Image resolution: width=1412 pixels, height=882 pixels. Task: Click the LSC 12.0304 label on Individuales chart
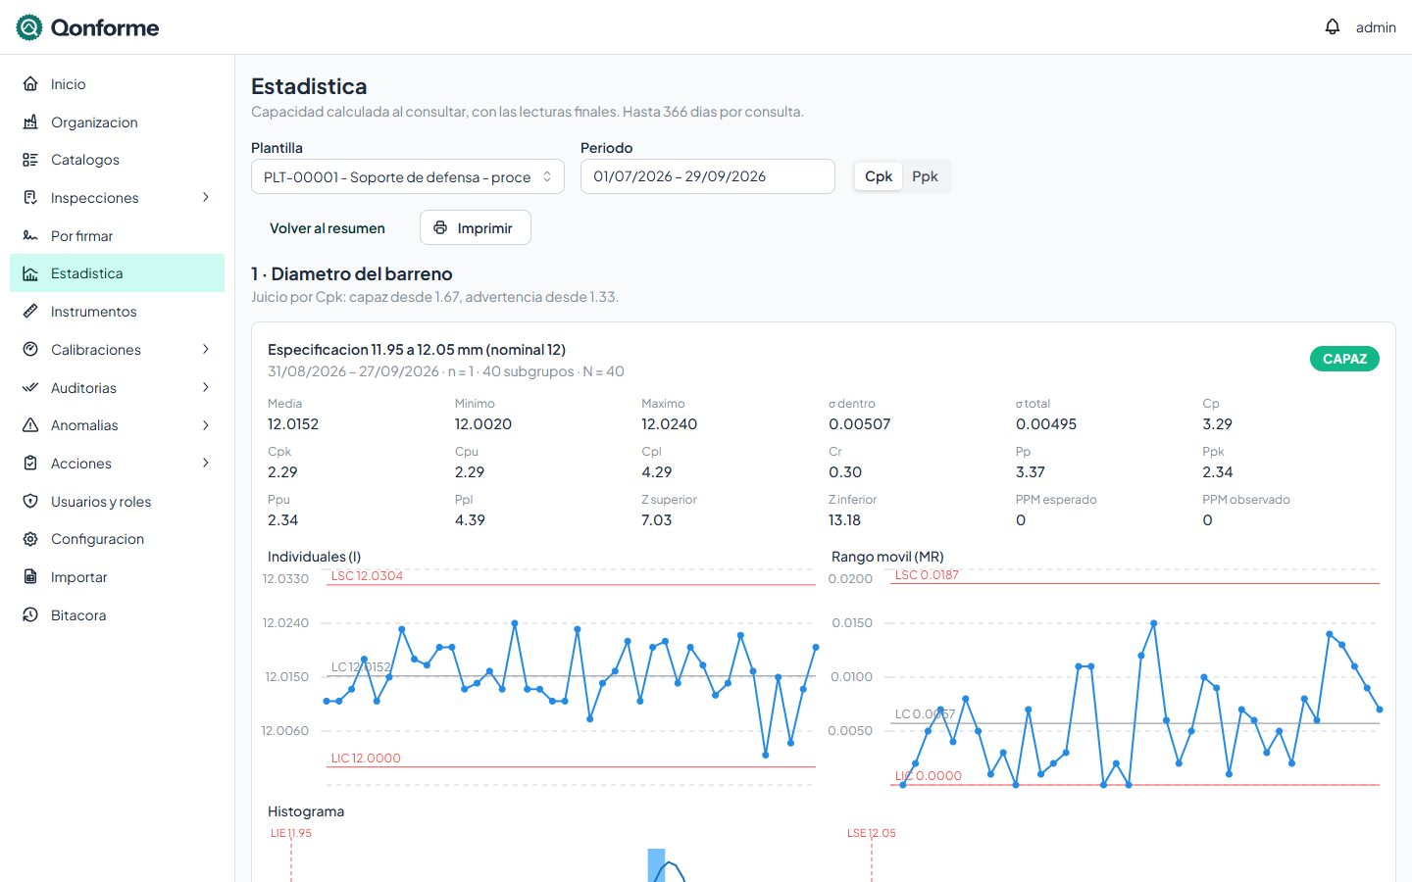367,576
